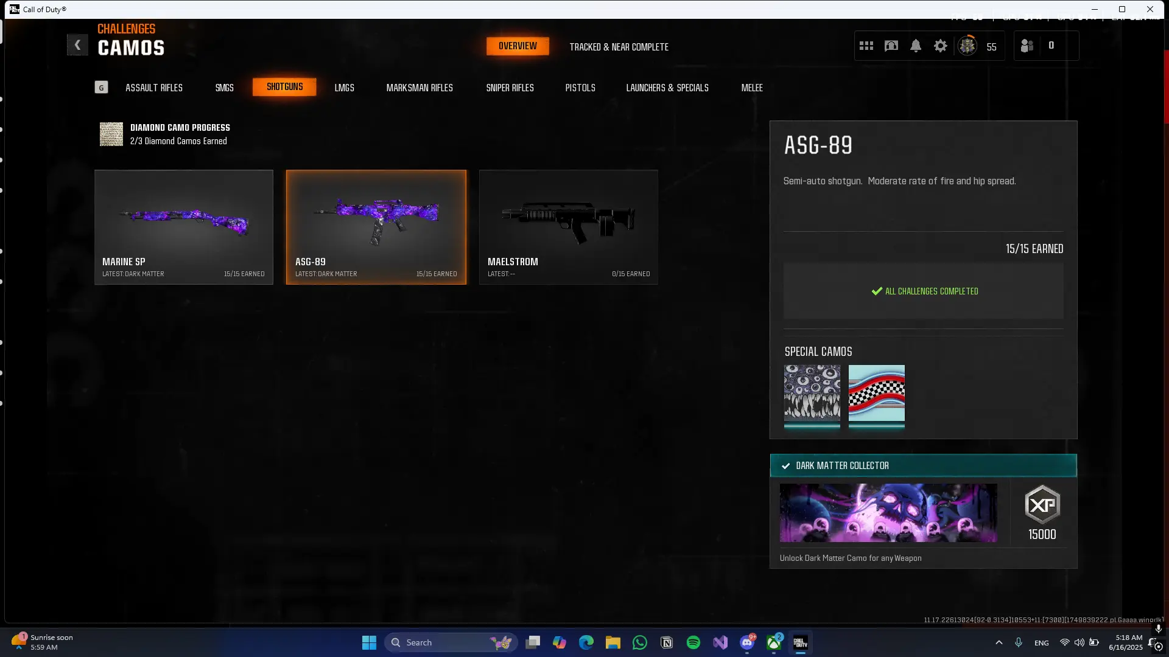Select the checkered racing special camo
Image resolution: width=1169 pixels, height=657 pixels.
click(876, 394)
